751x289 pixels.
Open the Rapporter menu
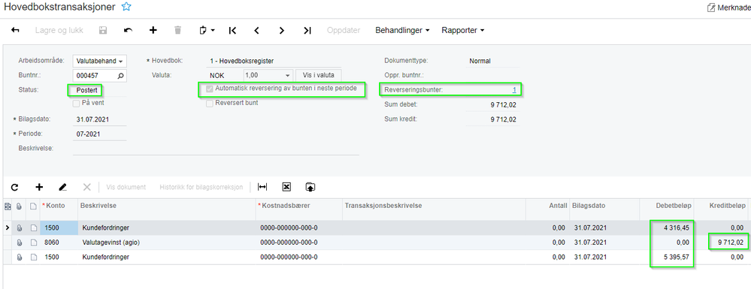[x=462, y=30]
